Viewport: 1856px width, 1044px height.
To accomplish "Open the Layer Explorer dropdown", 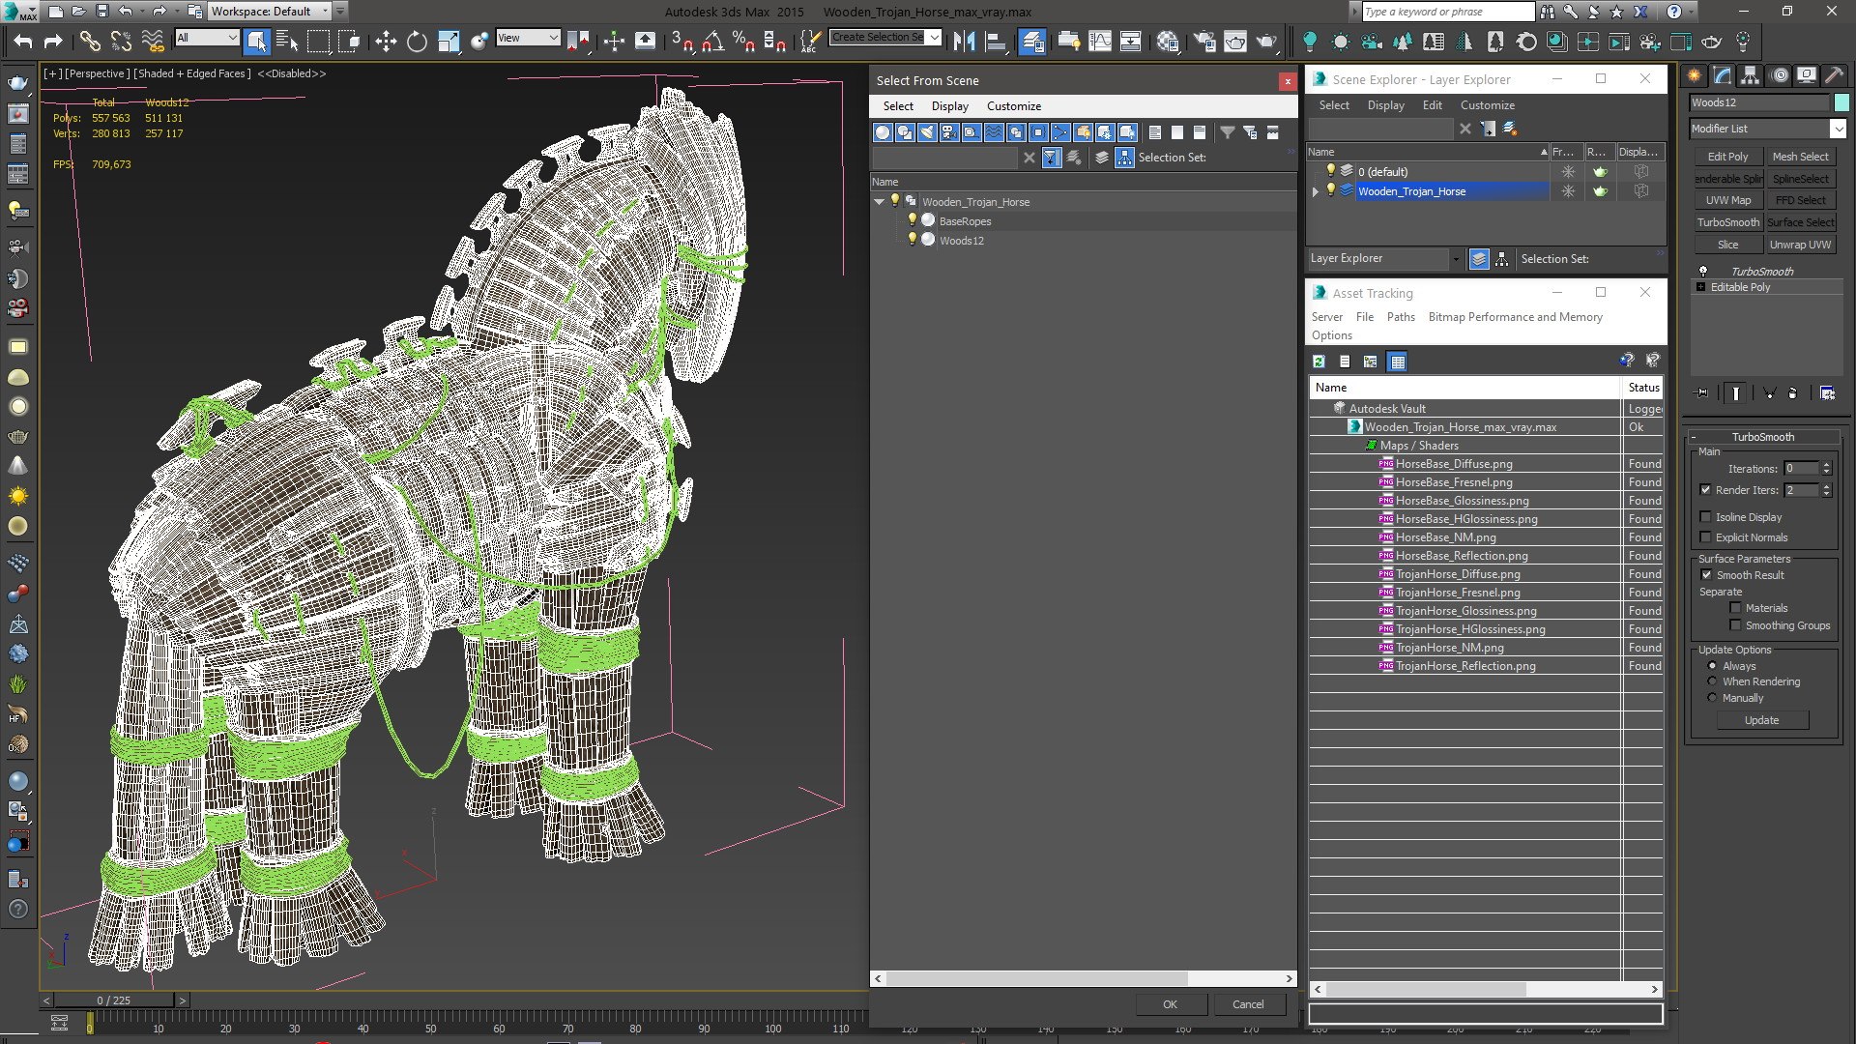I will point(1456,258).
